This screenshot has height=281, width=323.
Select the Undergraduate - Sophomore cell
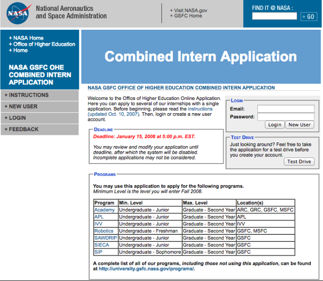(x=150, y=252)
